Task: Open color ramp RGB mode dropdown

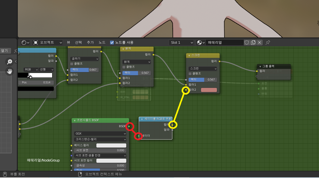Action: tap(31, 69)
